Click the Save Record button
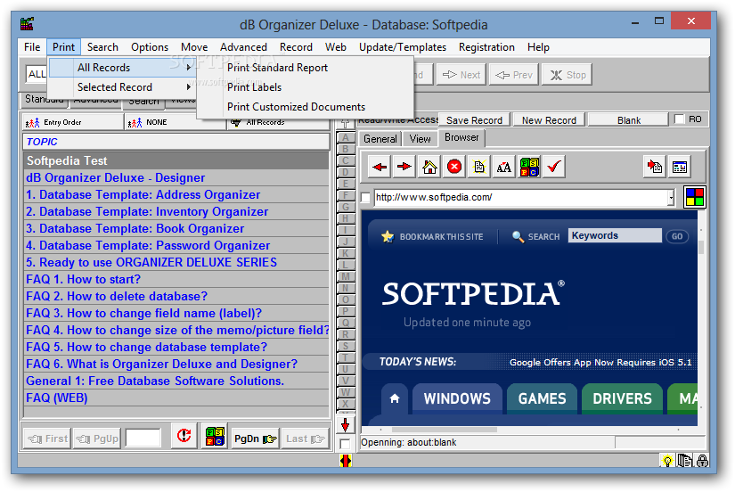The width and height of the screenshot is (735, 492). click(474, 120)
